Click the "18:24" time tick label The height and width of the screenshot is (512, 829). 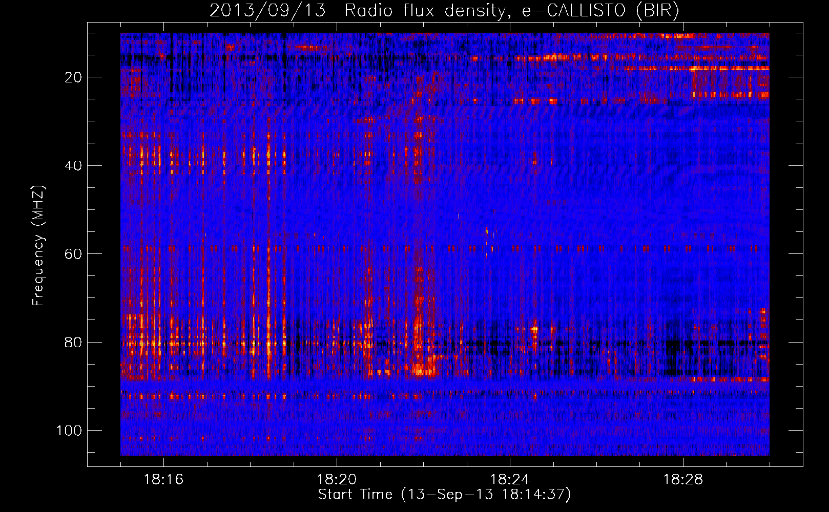tap(510, 480)
